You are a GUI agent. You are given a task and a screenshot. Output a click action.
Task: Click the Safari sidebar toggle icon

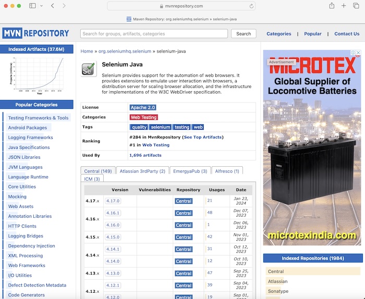[x=32, y=6]
